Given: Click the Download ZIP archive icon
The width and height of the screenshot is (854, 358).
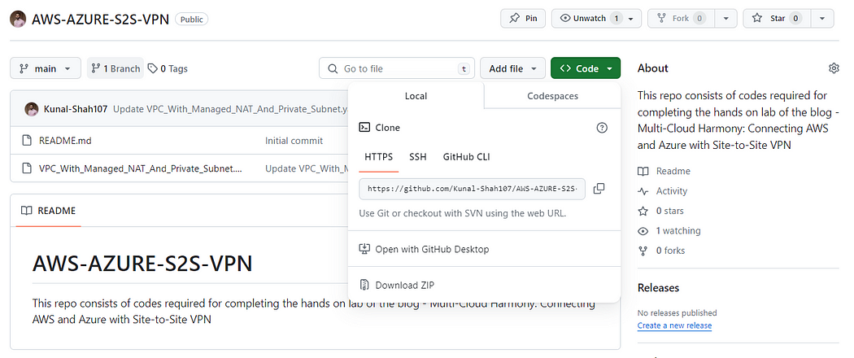Looking at the screenshot, I should point(364,285).
